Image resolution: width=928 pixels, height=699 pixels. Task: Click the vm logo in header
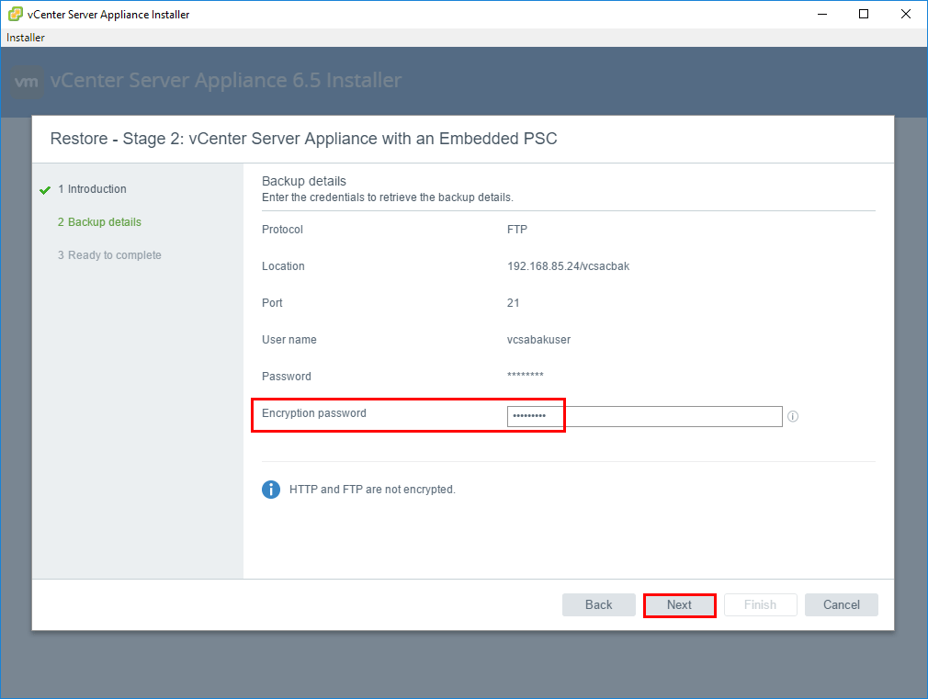click(x=27, y=81)
